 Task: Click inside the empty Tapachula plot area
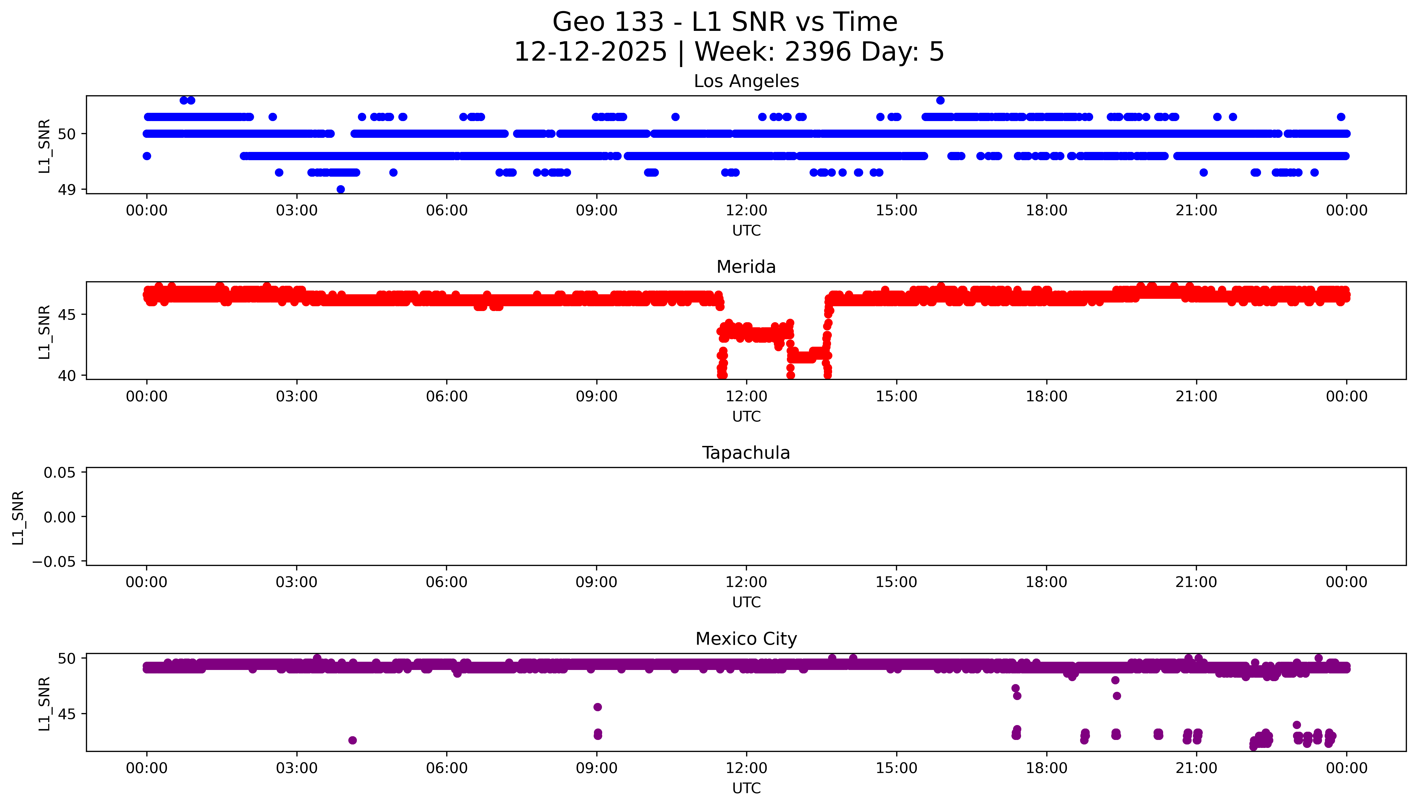coord(746,515)
